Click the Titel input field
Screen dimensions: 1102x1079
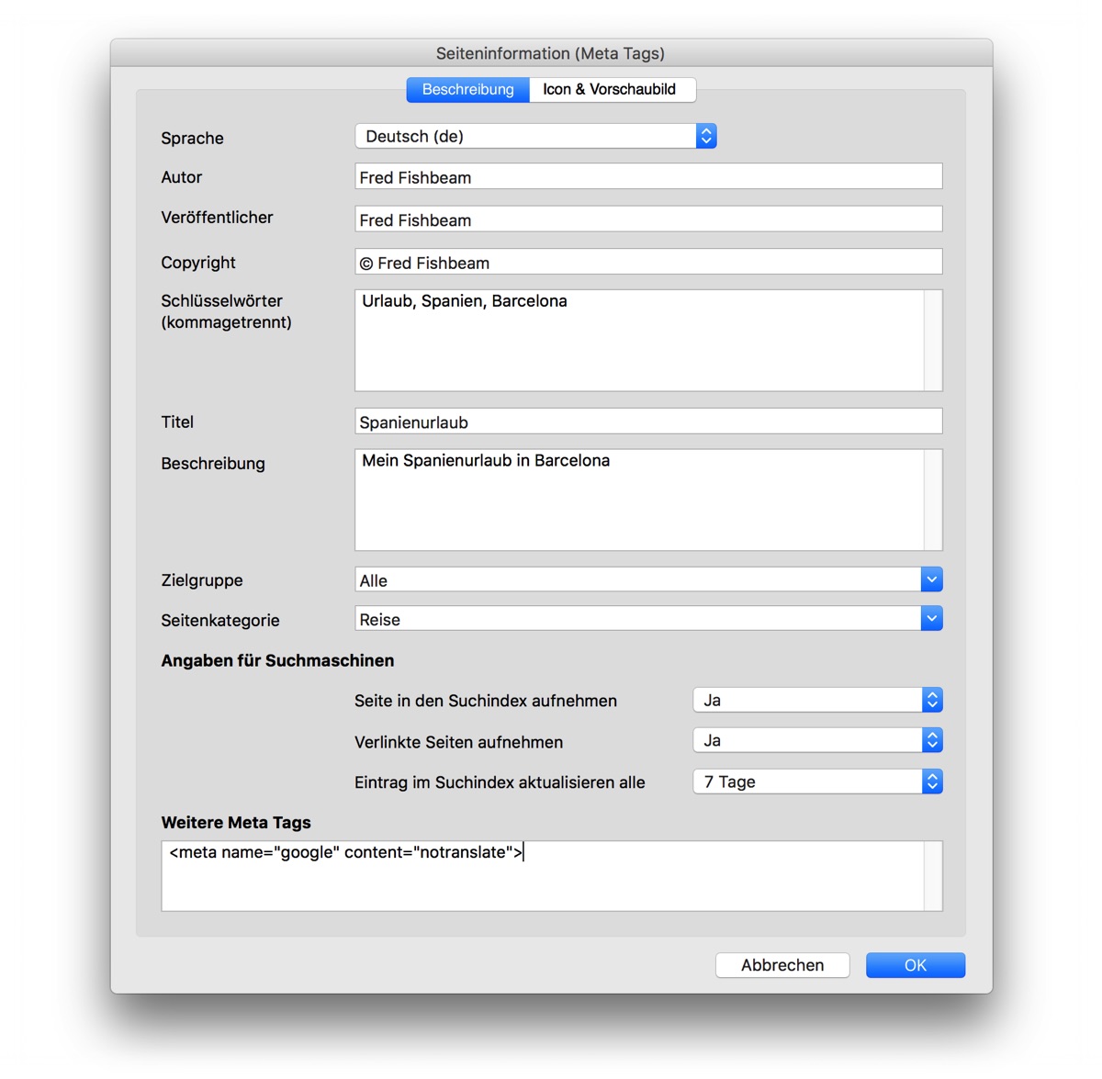click(x=647, y=421)
